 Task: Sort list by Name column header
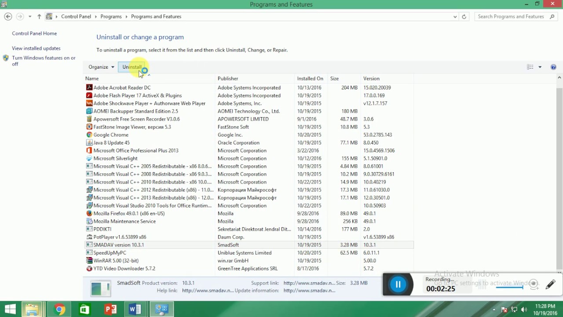[150, 78]
